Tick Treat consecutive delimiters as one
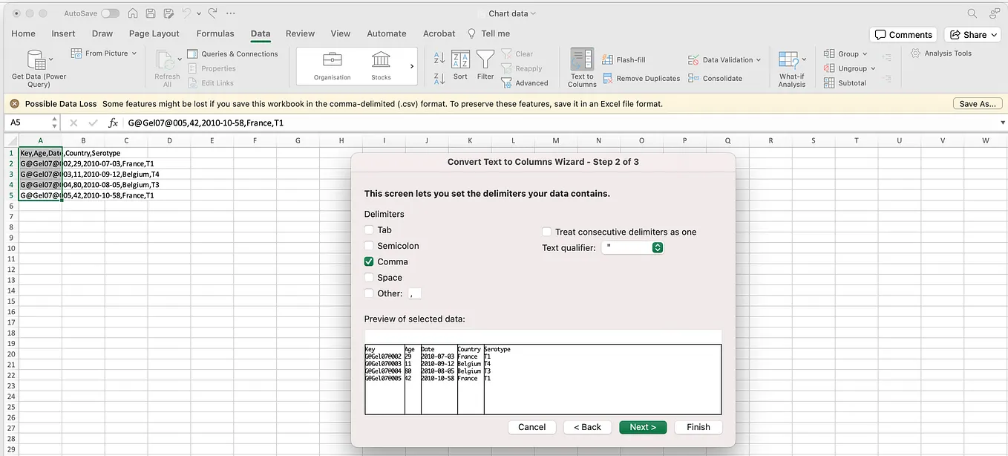 pos(547,232)
